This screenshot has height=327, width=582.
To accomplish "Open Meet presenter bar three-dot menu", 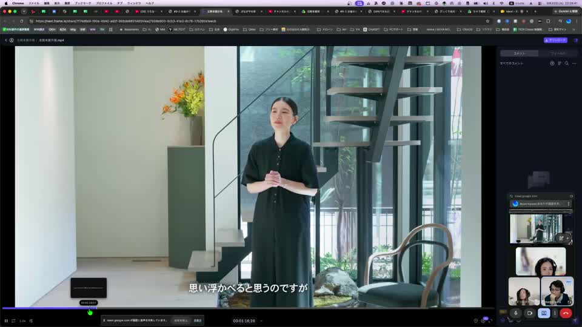I will click(568, 204).
